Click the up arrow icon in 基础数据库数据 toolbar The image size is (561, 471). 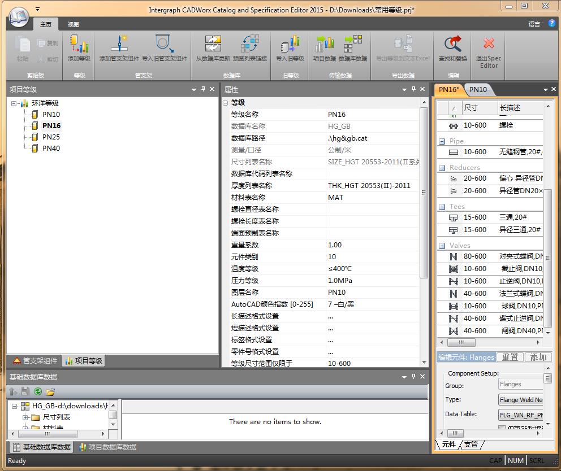pyautogui.click(x=13, y=392)
